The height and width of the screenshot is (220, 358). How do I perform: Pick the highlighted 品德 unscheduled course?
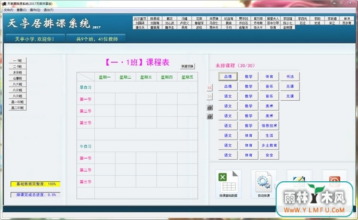[x=228, y=76]
